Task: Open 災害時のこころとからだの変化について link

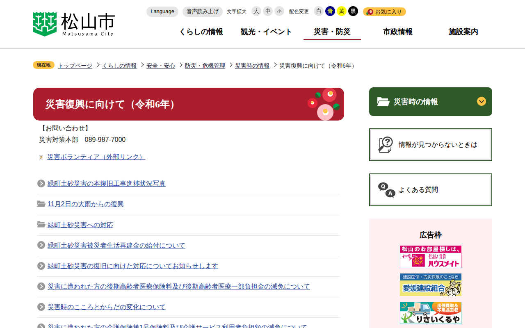Action: [107, 307]
